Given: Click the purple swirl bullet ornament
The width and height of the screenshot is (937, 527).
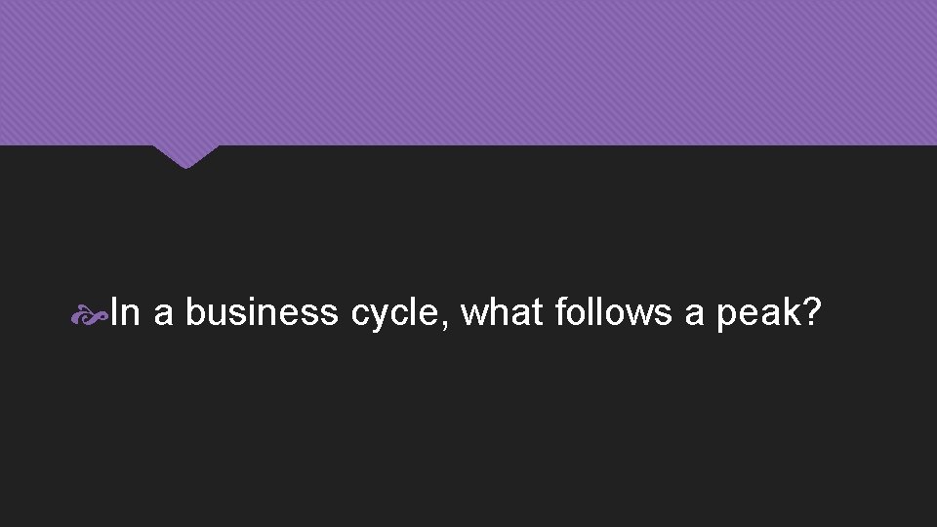Looking at the screenshot, I should pos(91,313).
